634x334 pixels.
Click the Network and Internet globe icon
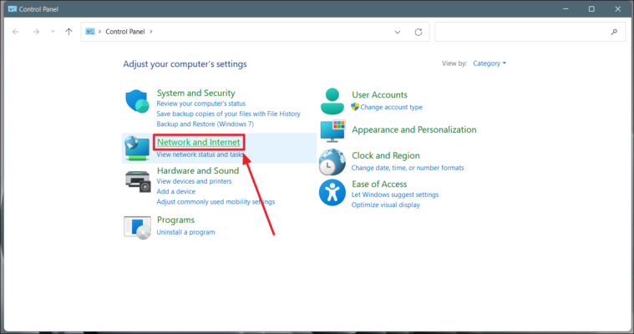pos(137,148)
